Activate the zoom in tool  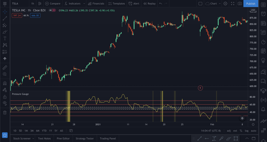[x=5, y=74]
